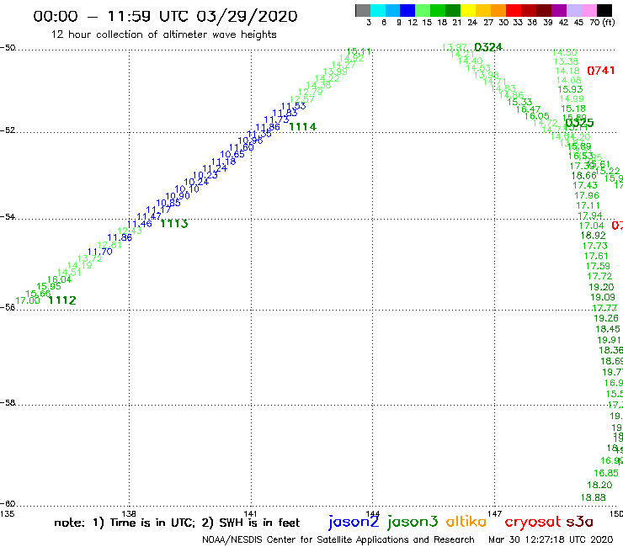This screenshot has height=547, width=623.
Task: Click the 17.00 wave height value
Action: 28,300
